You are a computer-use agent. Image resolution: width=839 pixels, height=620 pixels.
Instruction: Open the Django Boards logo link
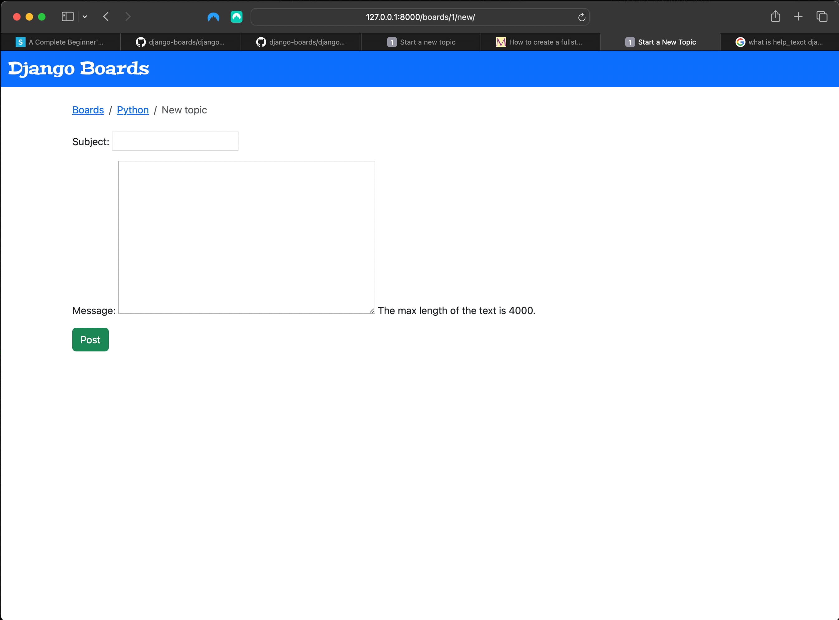coord(79,69)
